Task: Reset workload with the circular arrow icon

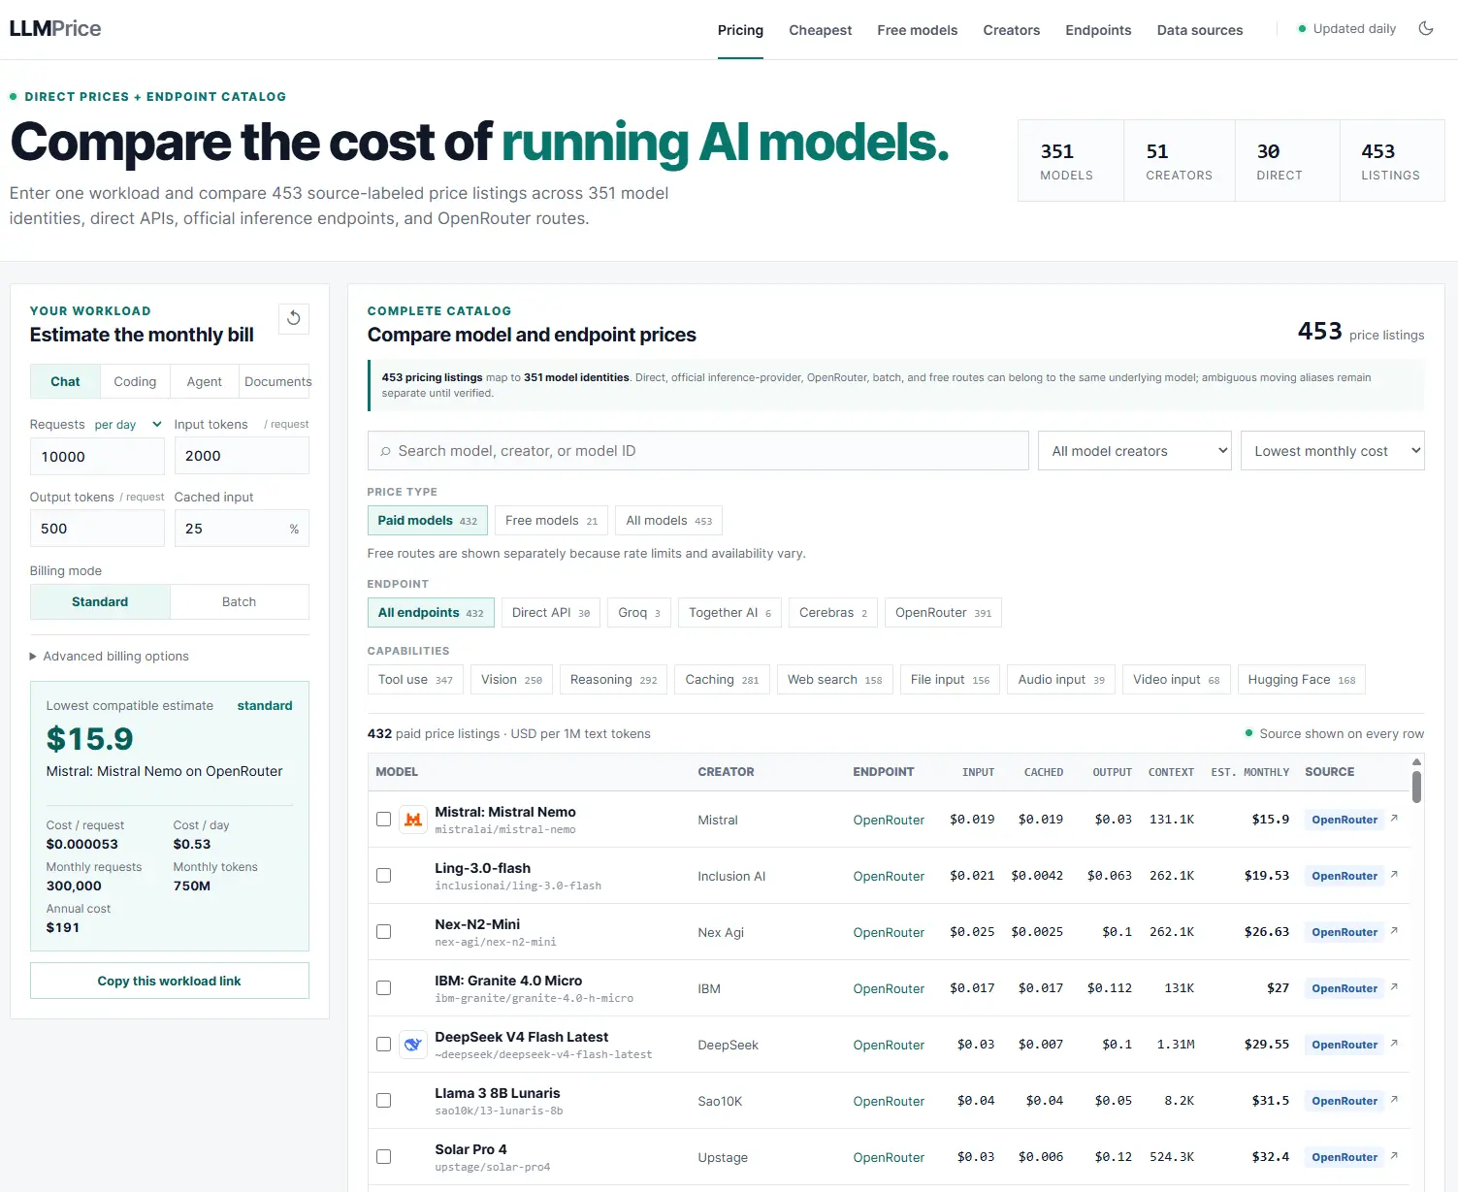Action: point(294,318)
